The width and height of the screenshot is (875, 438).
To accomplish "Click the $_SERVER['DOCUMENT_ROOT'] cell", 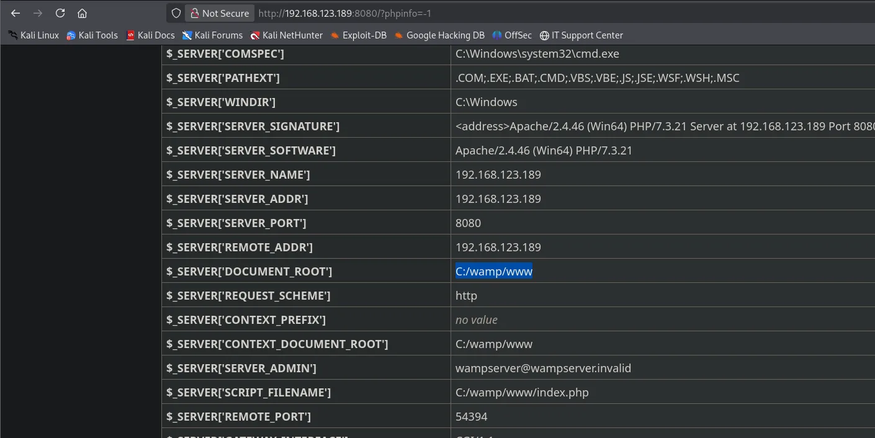I will point(306,272).
